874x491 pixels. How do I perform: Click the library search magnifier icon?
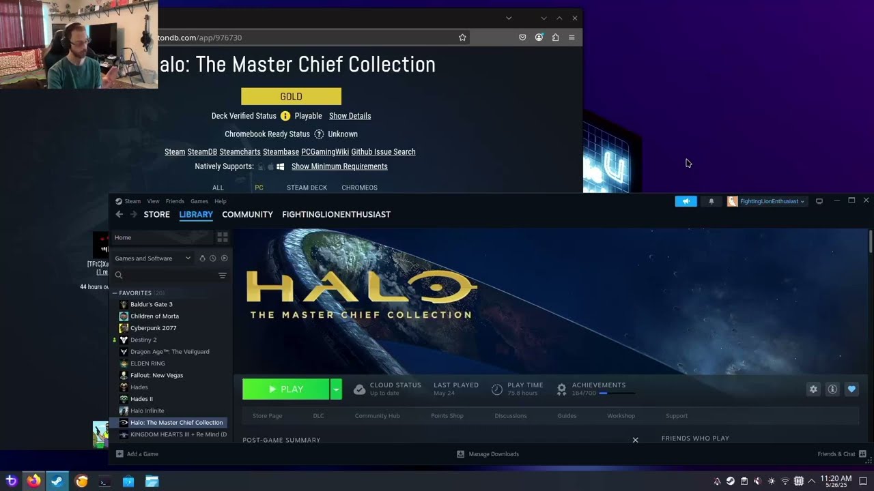(x=119, y=276)
